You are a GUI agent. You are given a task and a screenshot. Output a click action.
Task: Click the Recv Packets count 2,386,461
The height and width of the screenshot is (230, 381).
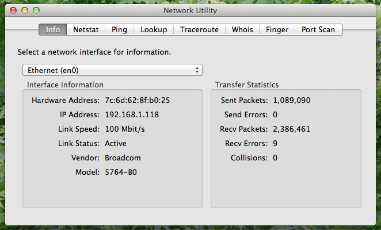pos(292,129)
